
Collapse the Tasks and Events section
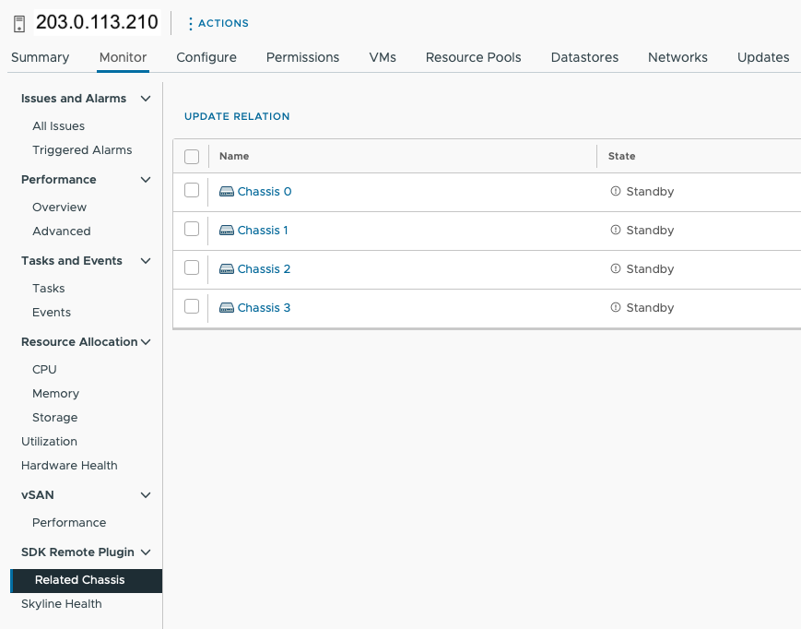146,261
